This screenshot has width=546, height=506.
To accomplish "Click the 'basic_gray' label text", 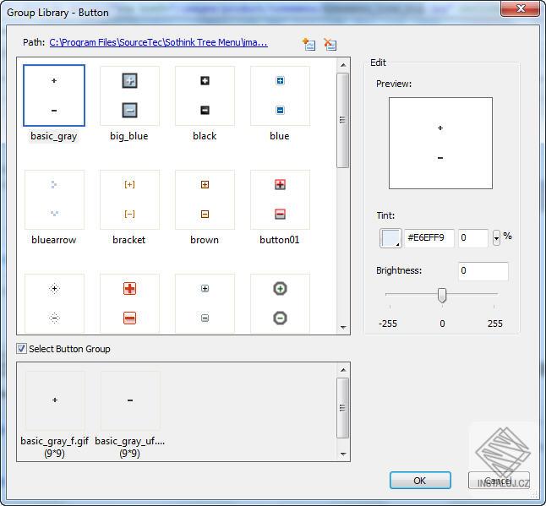I will 53,136.
